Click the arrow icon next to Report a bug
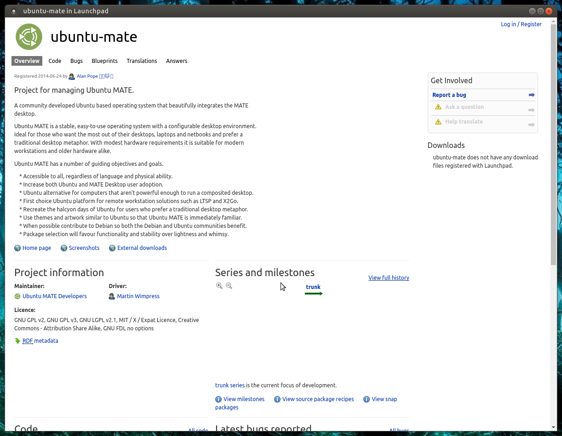 pos(532,95)
